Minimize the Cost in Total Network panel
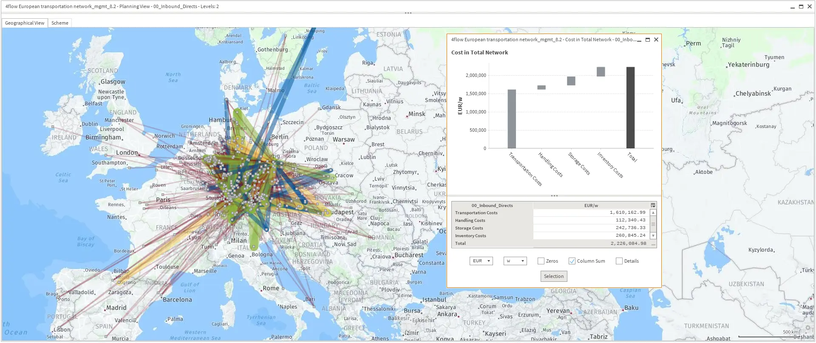Image resolution: width=816 pixels, height=343 pixels. coord(639,40)
